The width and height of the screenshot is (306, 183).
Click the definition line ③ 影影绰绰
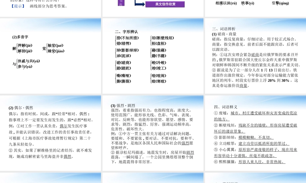pos(244,138)
